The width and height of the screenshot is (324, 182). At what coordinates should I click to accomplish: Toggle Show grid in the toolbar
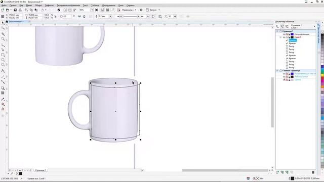[108, 10]
